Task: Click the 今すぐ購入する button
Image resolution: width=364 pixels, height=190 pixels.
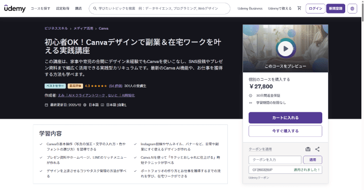Action: tap(285, 131)
